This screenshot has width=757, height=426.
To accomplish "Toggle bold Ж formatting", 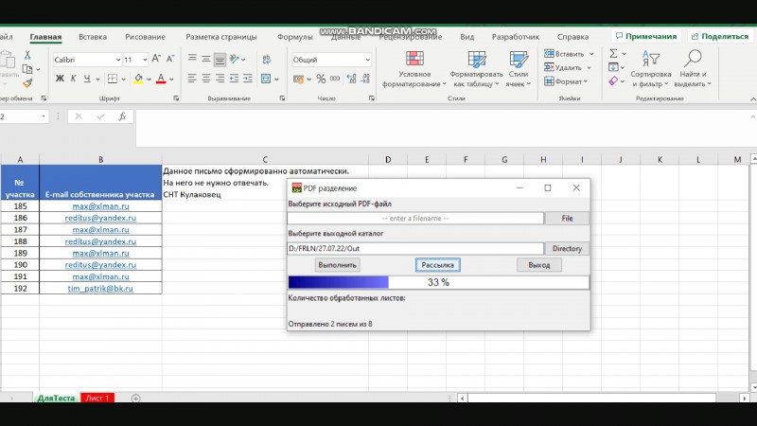I will coord(60,79).
